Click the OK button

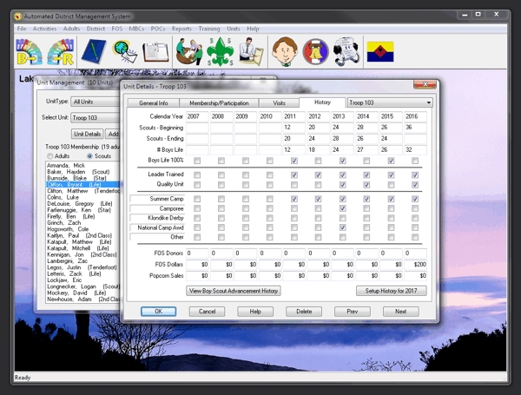(159, 312)
